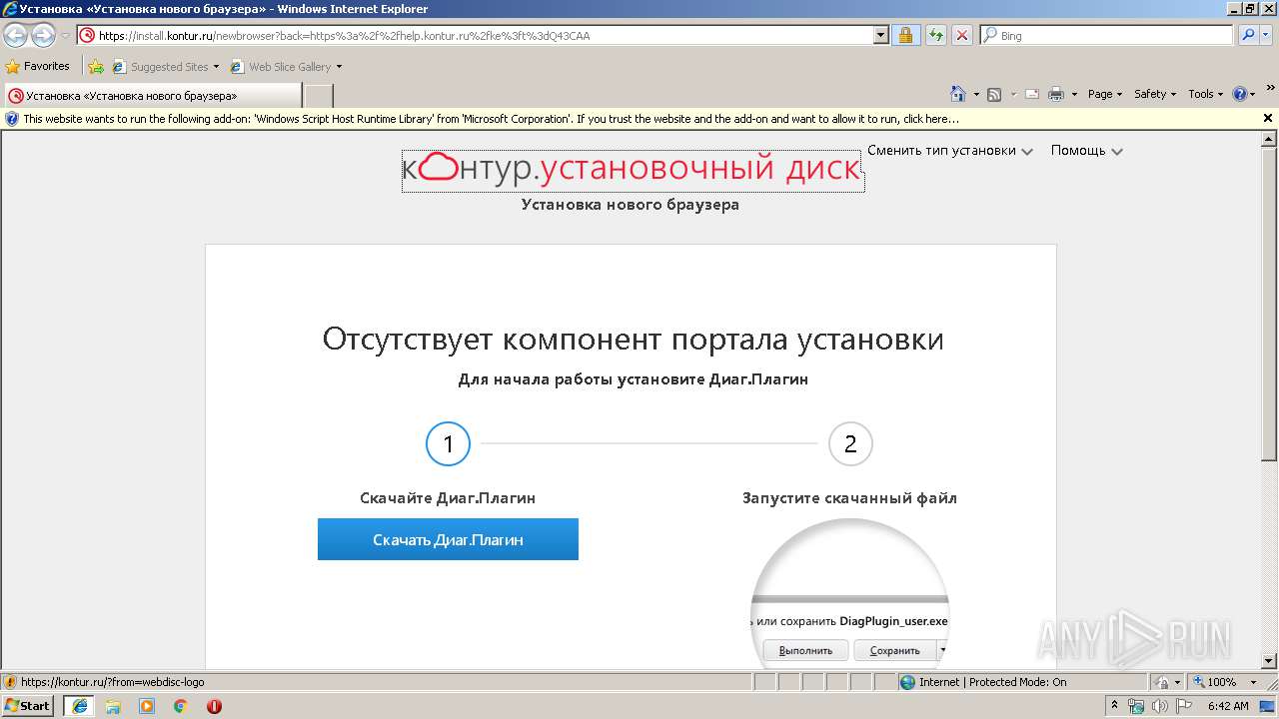
Task: Click the red Stop loading icon
Action: click(x=961, y=35)
